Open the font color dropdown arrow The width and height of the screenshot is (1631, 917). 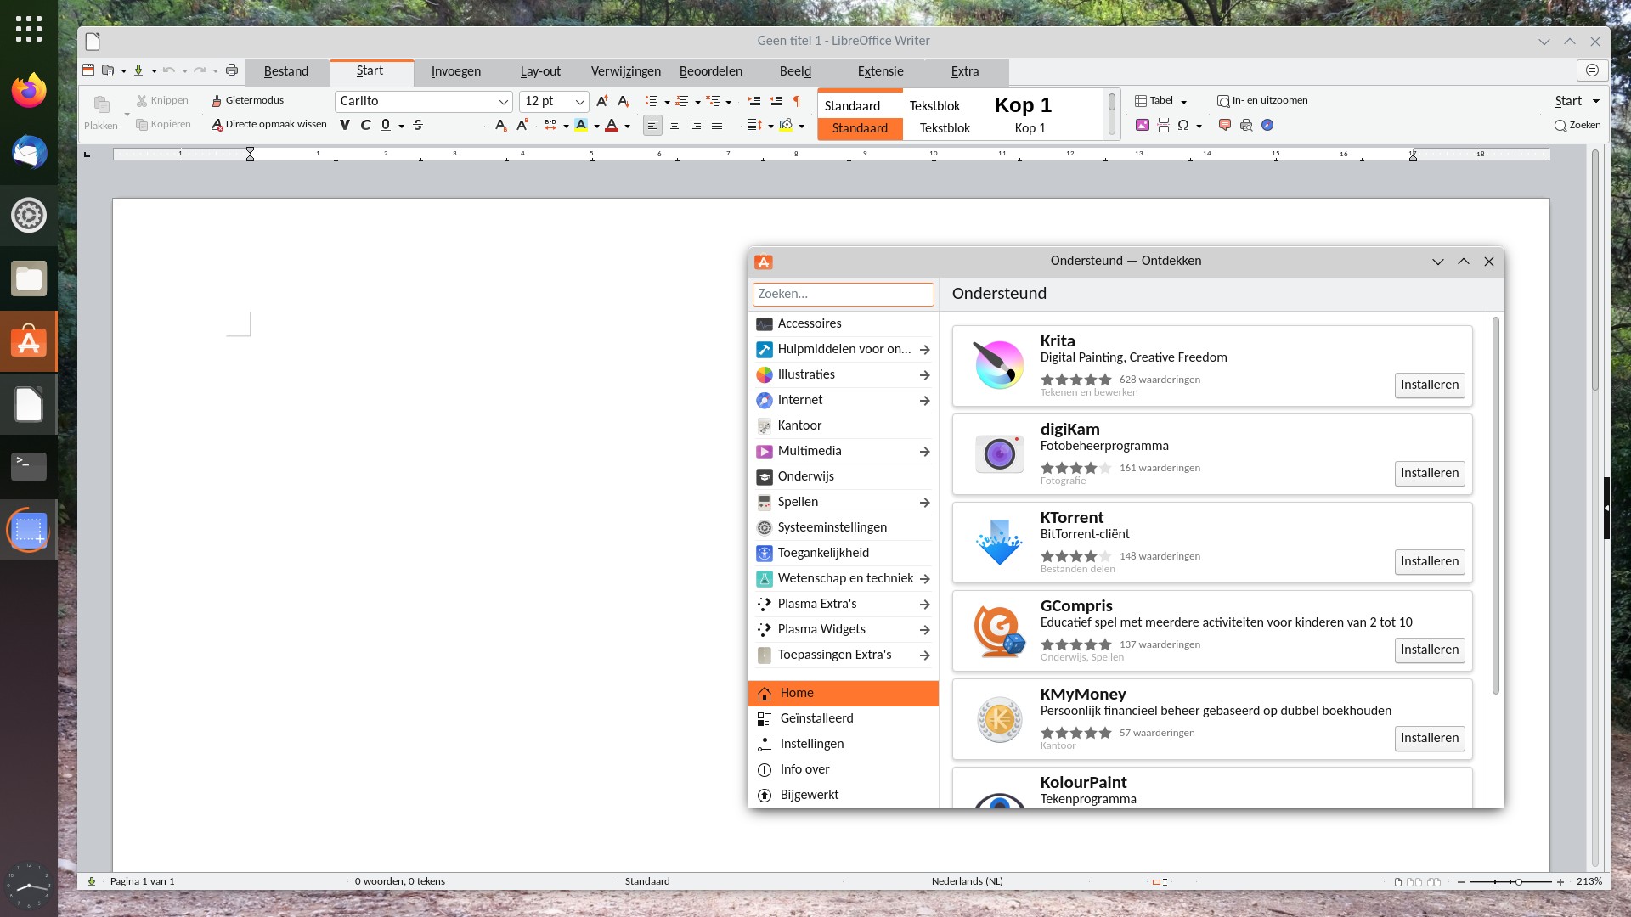tap(627, 127)
